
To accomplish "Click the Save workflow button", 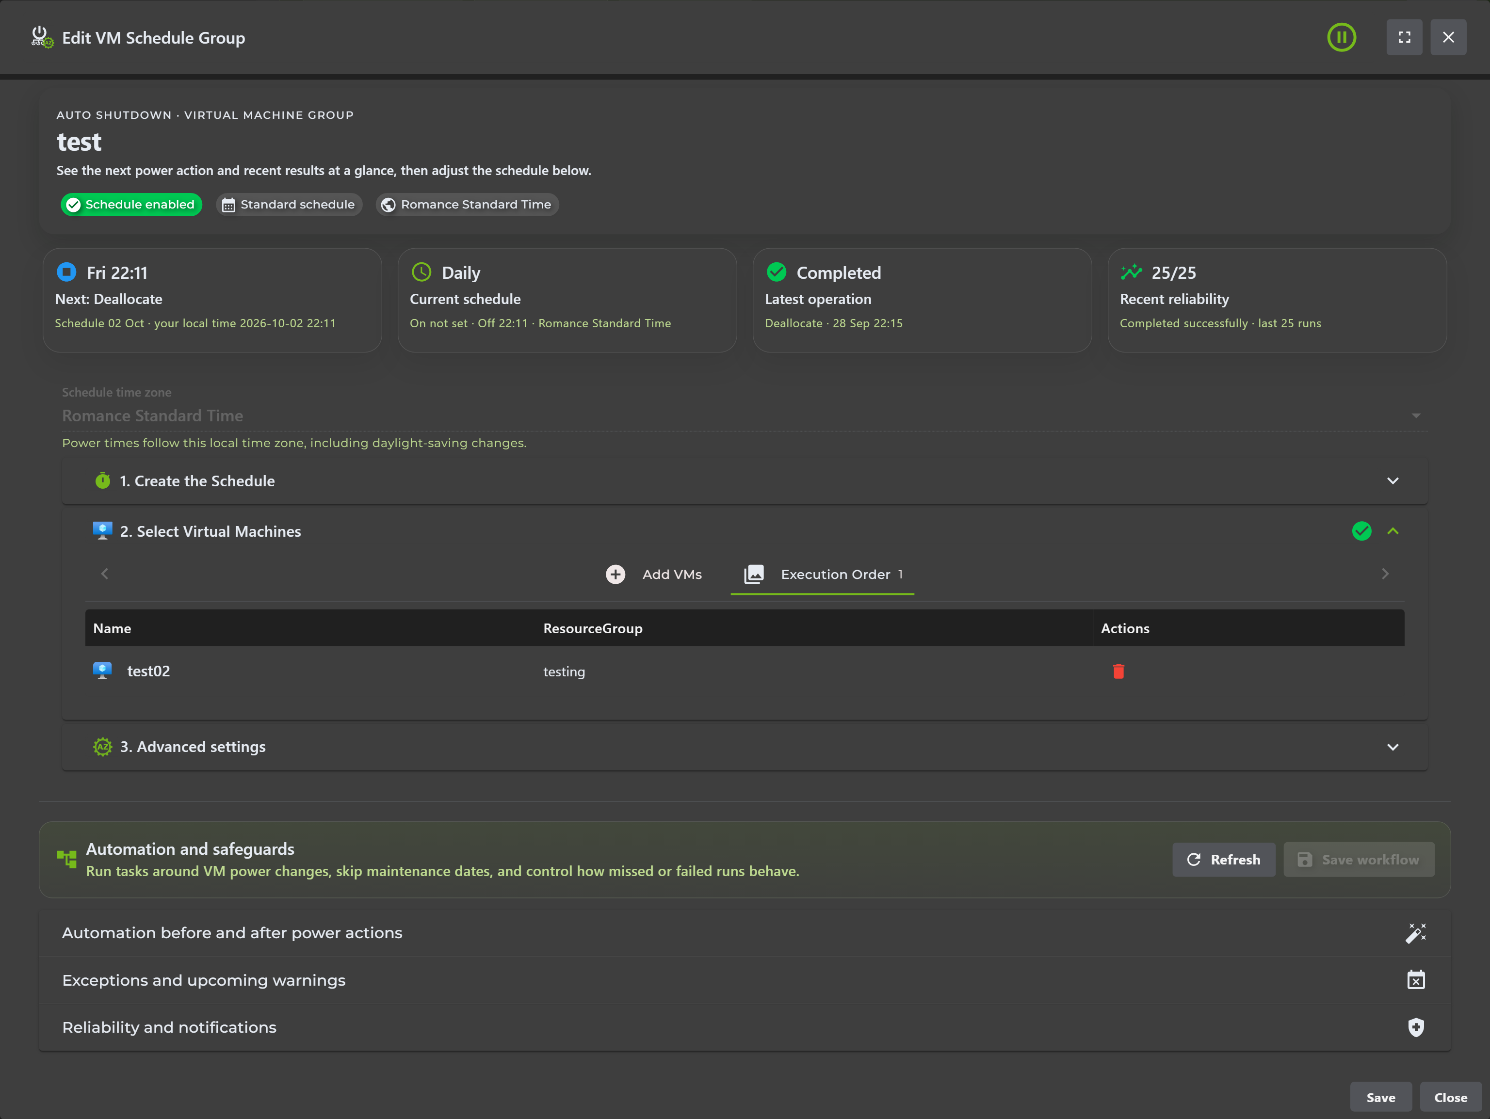I will tap(1359, 860).
